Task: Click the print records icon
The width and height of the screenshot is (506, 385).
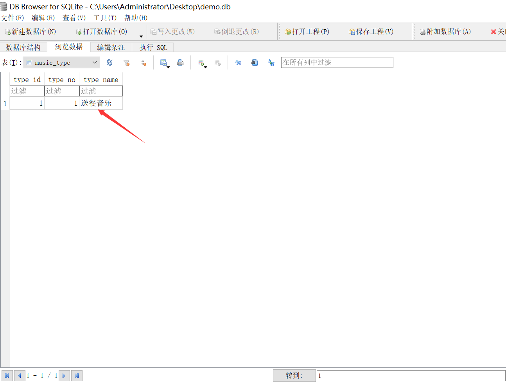Action: pyautogui.click(x=180, y=62)
